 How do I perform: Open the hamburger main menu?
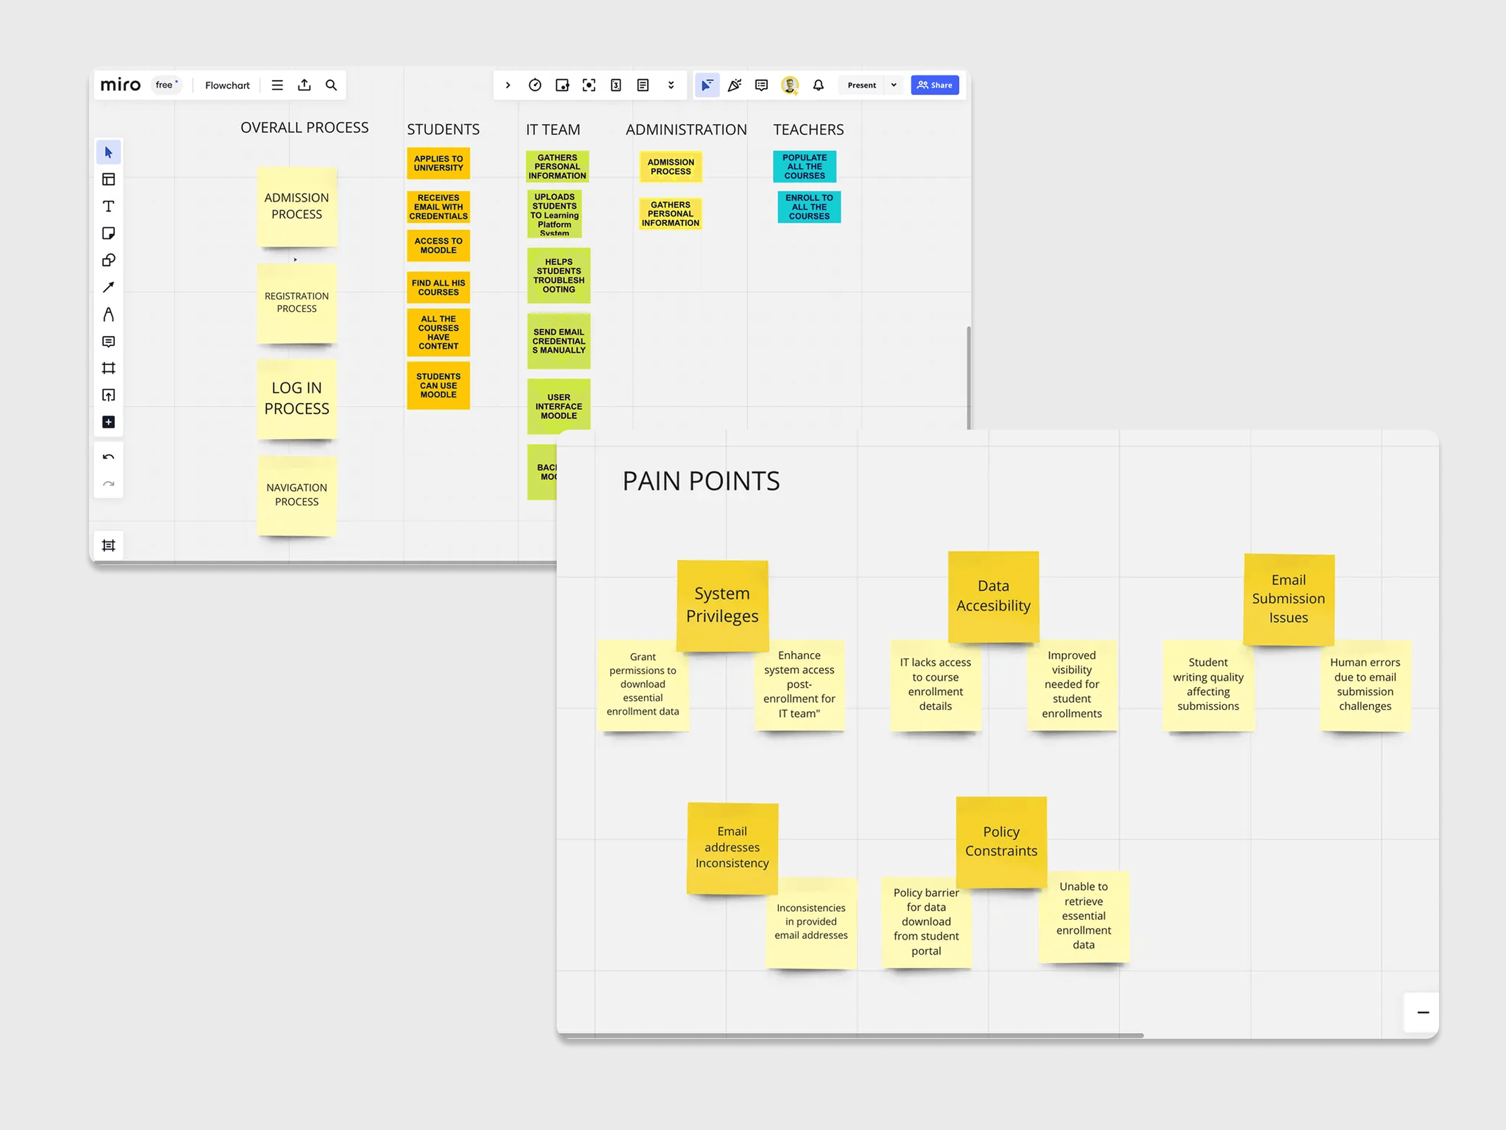click(277, 85)
